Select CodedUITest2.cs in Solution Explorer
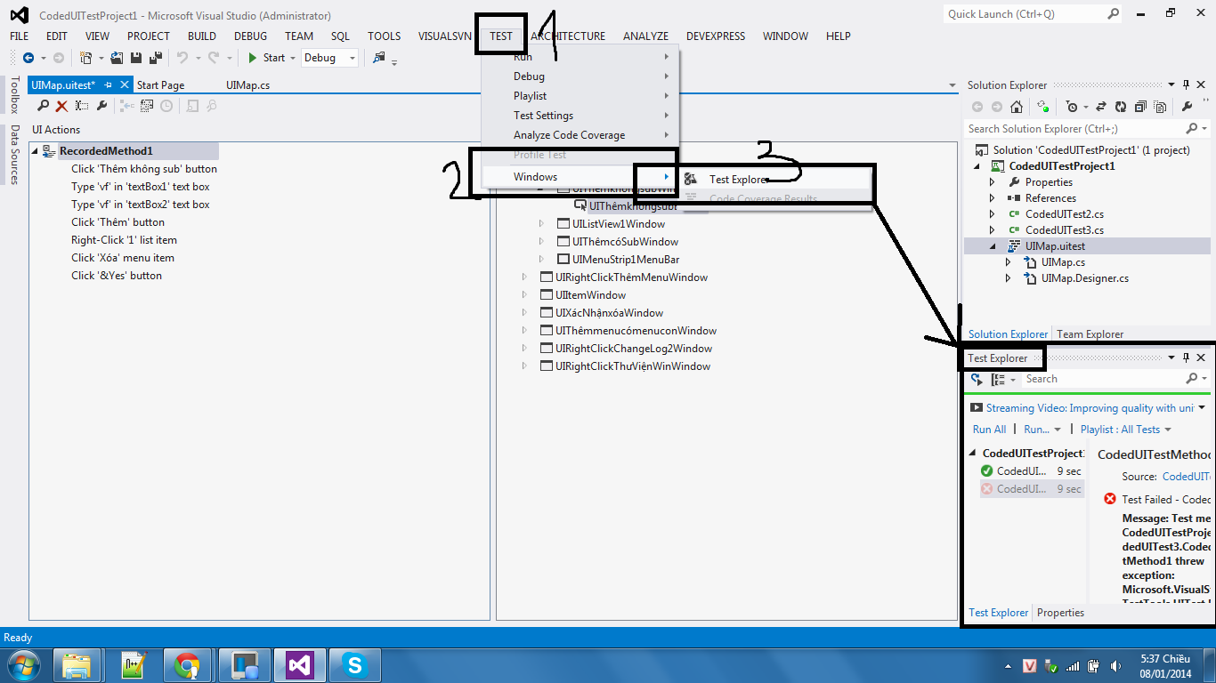The width and height of the screenshot is (1216, 683). pyautogui.click(x=1064, y=214)
